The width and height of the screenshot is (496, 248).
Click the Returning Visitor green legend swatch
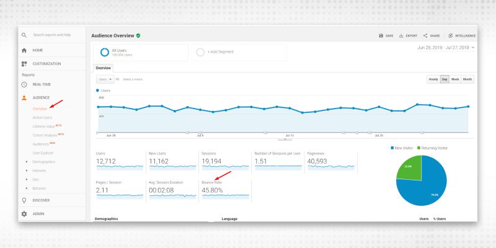pos(418,148)
